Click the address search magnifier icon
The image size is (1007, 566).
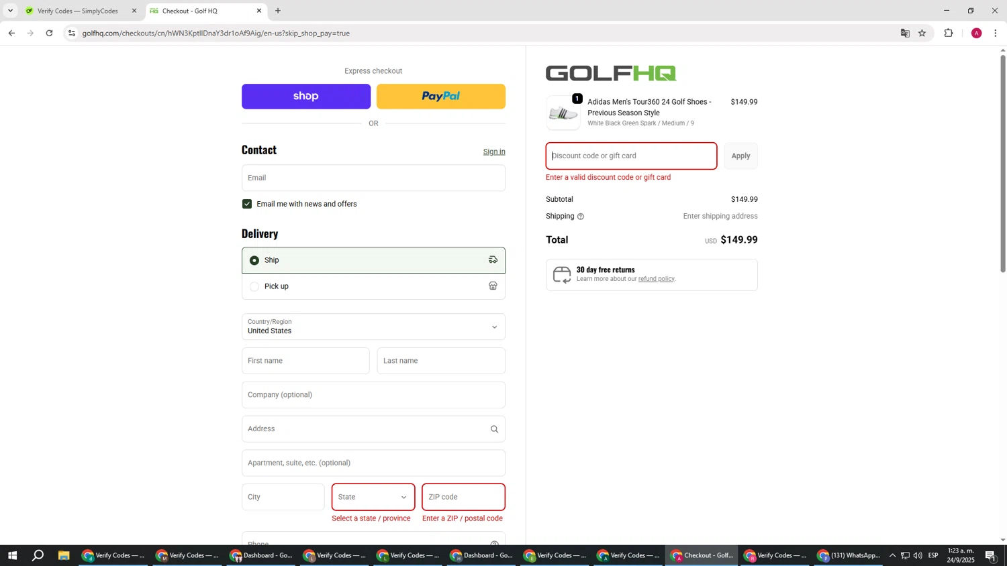pos(494,429)
